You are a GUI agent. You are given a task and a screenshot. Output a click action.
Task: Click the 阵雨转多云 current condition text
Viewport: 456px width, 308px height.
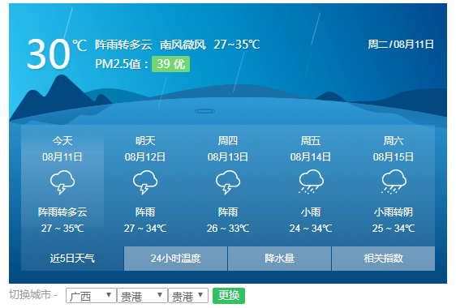pos(123,45)
